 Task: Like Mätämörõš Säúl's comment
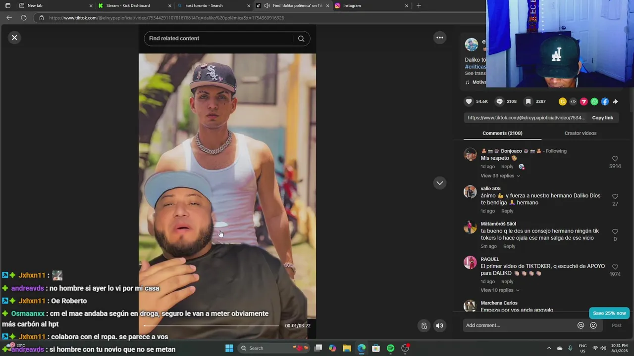point(615,231)
